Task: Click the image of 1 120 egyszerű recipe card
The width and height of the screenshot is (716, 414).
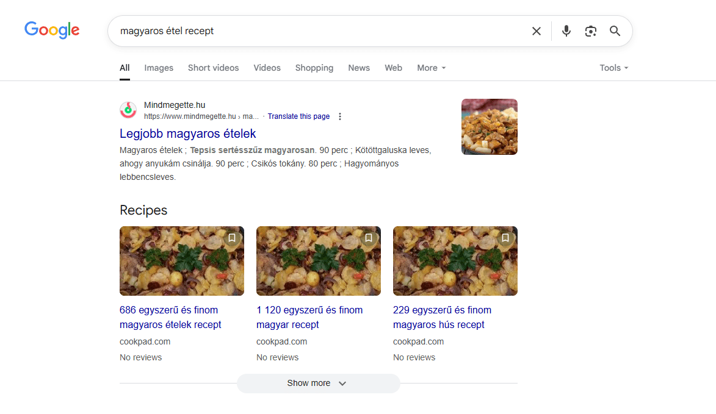Action: pos(318,261)
